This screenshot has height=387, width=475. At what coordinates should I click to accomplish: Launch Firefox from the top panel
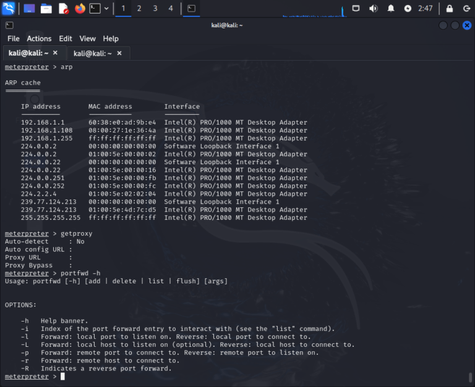(80, 9)
